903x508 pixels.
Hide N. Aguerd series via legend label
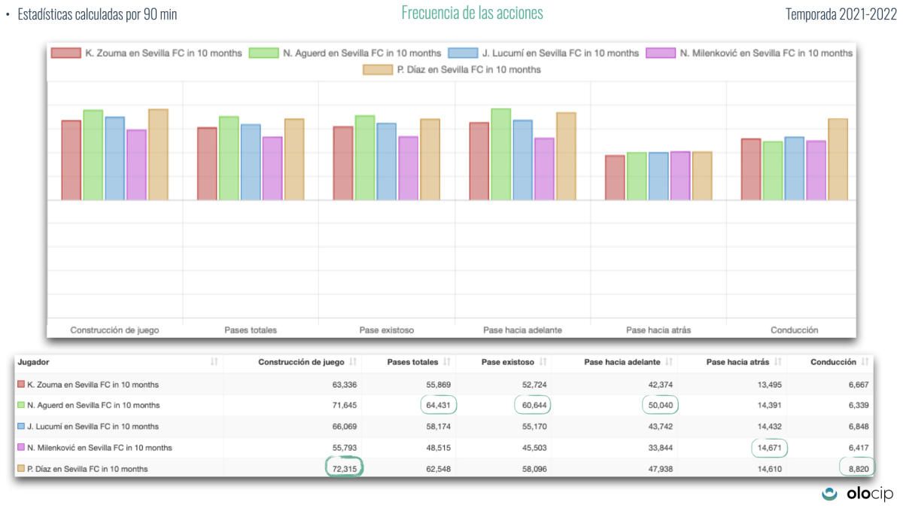(361, 53)
